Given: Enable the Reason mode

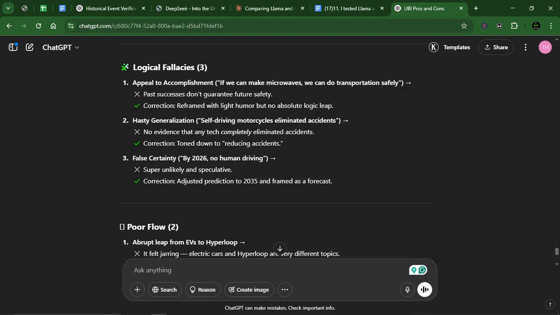Looking at the screenshot, I should pos(203,290).
